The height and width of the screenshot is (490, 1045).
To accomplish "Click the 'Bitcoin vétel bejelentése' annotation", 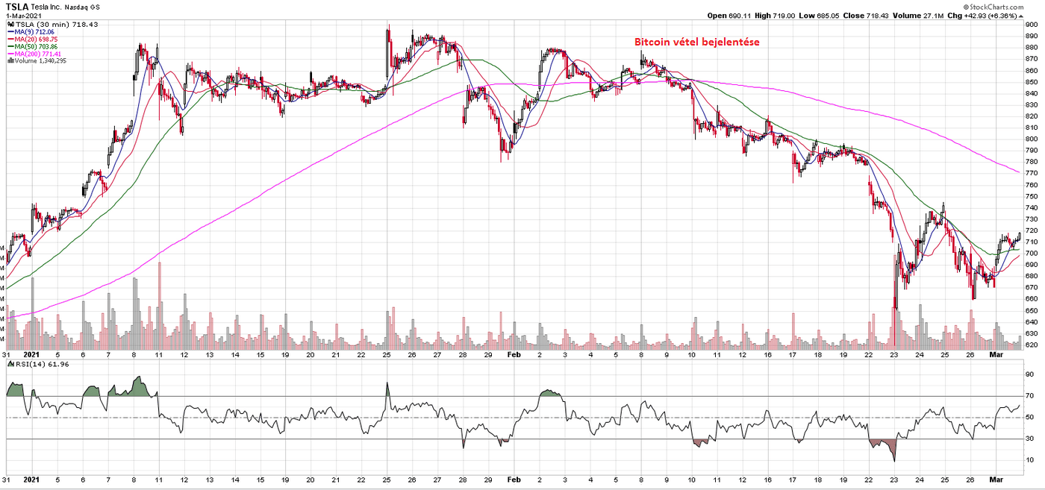I will (697, 43).
